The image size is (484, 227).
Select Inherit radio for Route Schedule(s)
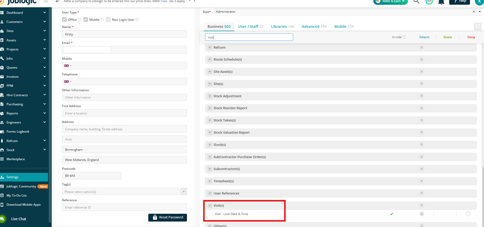pyautogui.click(x=422, y=59)
